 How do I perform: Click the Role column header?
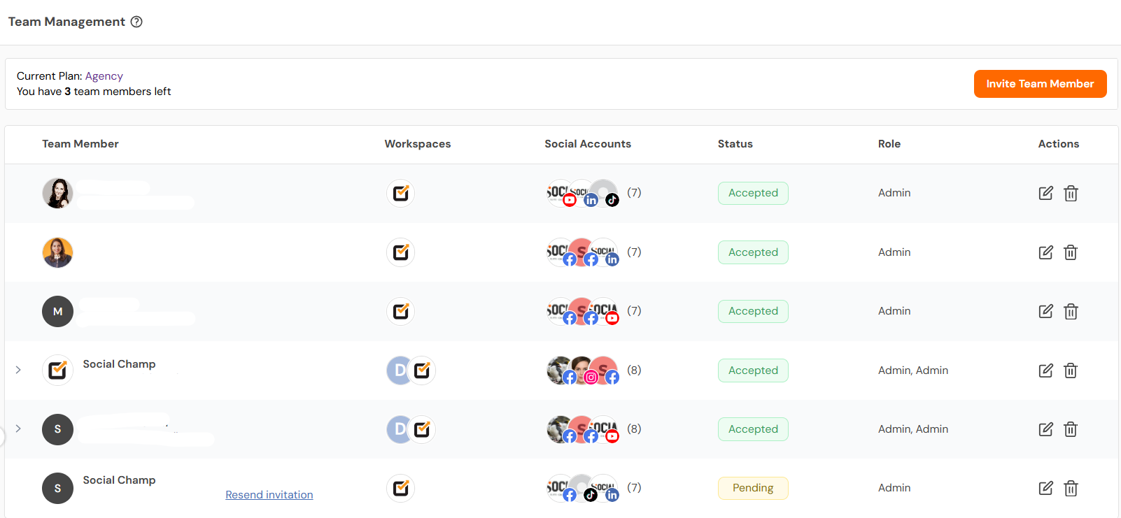889,144
